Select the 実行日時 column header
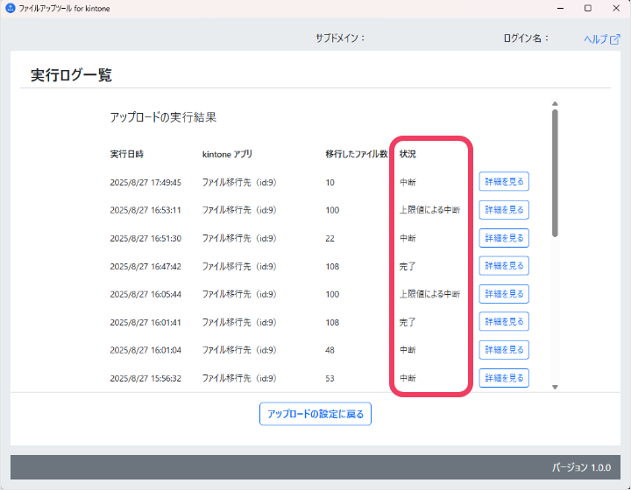The width and height of the screenshot is (631, 490). pos(127,154)
